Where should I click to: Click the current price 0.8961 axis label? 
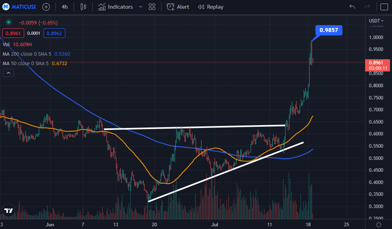pos(377,65)
